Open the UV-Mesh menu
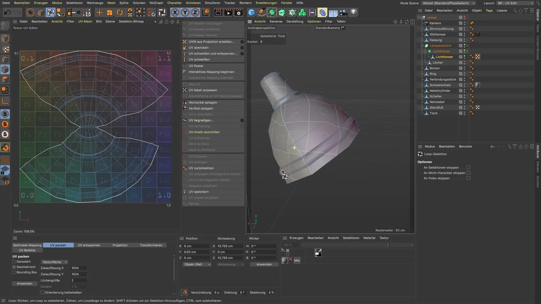The height and width of the screenshot is (304, 541). 85,21
